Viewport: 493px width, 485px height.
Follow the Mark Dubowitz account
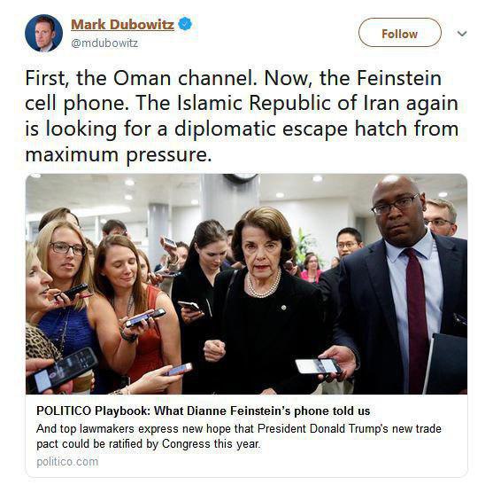click(x=399, y=33)
